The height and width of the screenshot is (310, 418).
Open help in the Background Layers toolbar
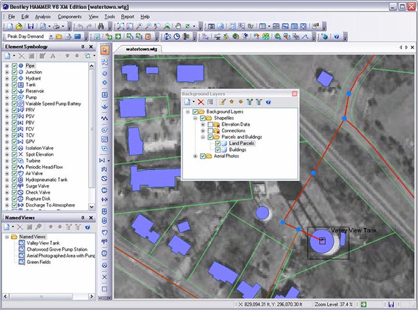pyautogui.click(x=268, y=102)
